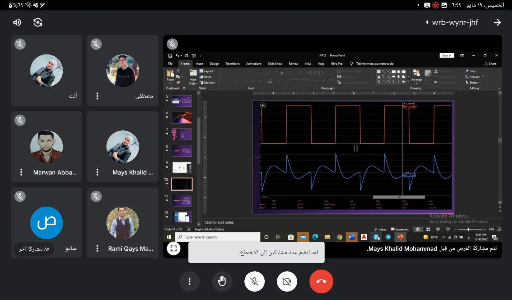Collapse the PowerPoint ribbon chevron
Screen dimensions: 512x300
point(498,88)
